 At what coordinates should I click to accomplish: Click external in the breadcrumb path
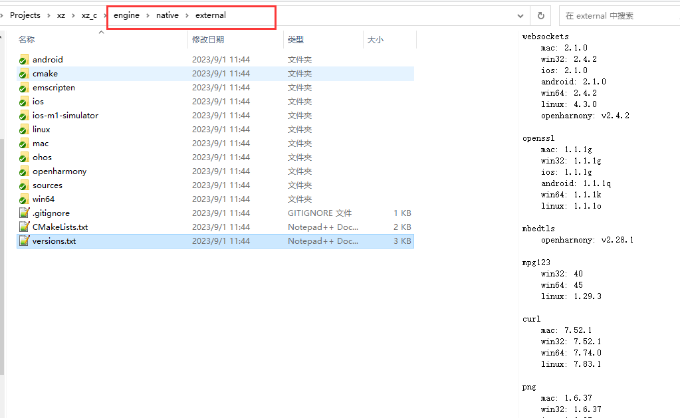[x=210, y=15]
